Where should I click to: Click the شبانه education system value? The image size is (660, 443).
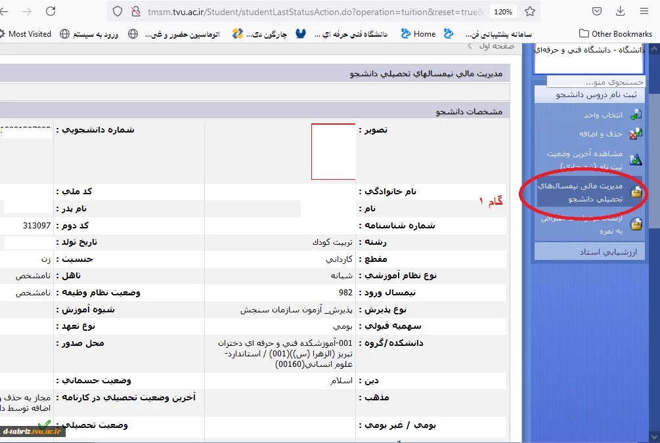click(341, 276)
